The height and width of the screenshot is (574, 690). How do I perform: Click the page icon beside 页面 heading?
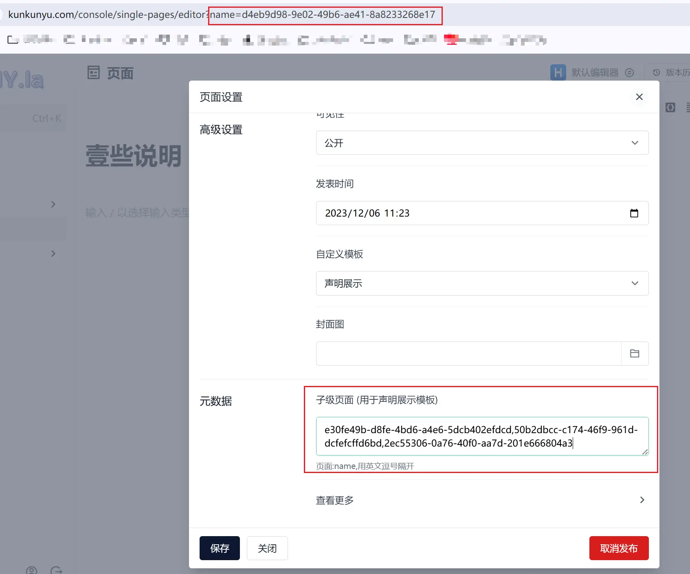coord(93,73)
